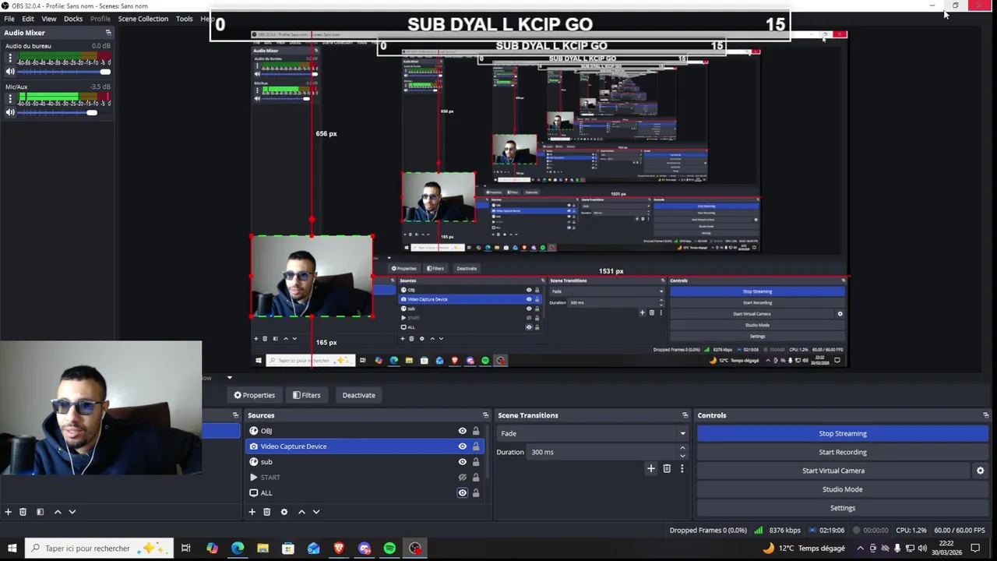This screenshot has width=997, height=561.
Task: Lock the START source
Action: click(x=476, y=478)
